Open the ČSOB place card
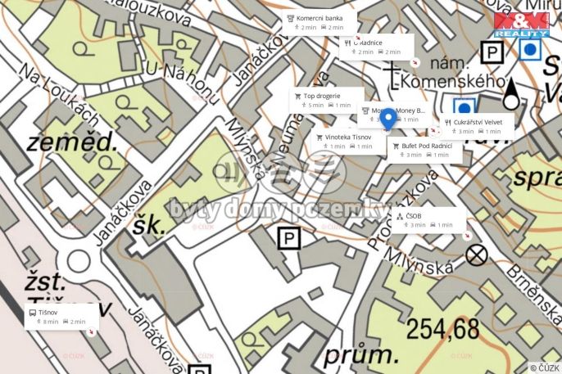Screen dimensions: 562x374 pyautogui.click(x=428, y=220)
